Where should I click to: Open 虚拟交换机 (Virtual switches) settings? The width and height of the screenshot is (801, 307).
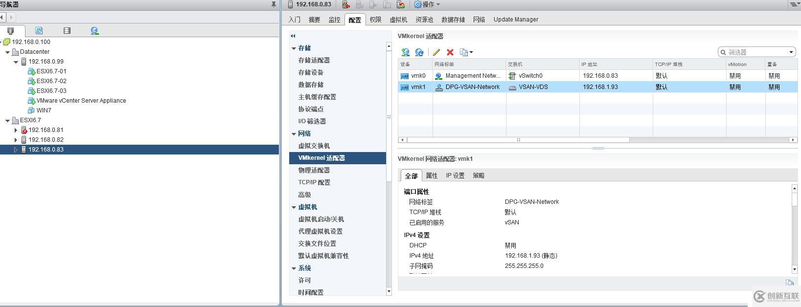(314, 146)
